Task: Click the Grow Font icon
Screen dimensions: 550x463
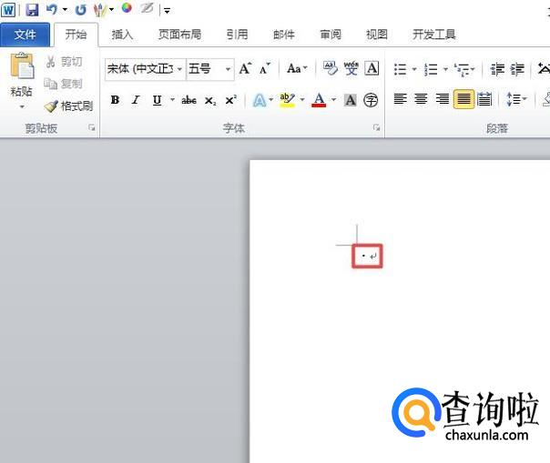Action: pyautogui.click(x=245, y=68)
